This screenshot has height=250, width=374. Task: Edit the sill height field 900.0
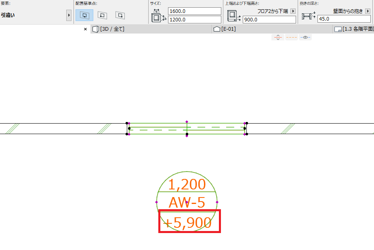269,19
